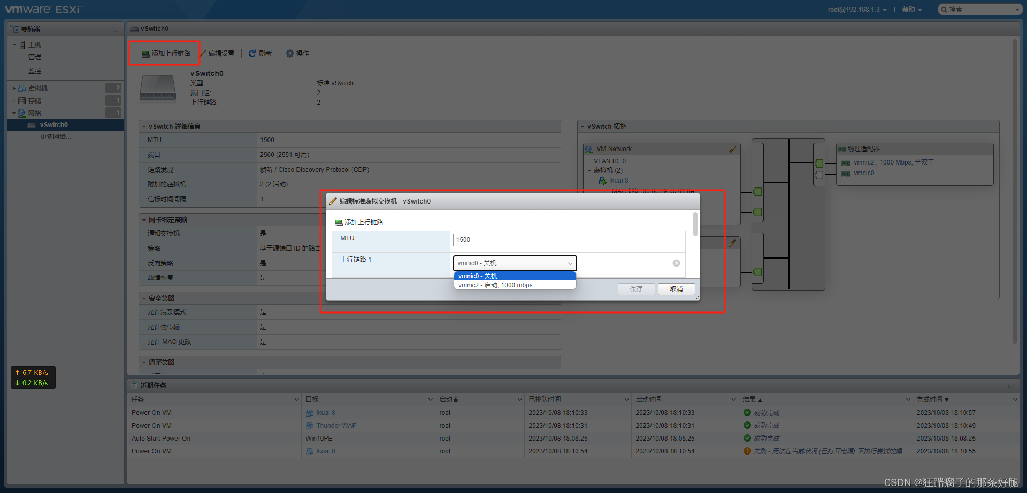The width and height of the screenshot is (1027, 493).
Task: Click the Save button in dialog
Action: 636,289
